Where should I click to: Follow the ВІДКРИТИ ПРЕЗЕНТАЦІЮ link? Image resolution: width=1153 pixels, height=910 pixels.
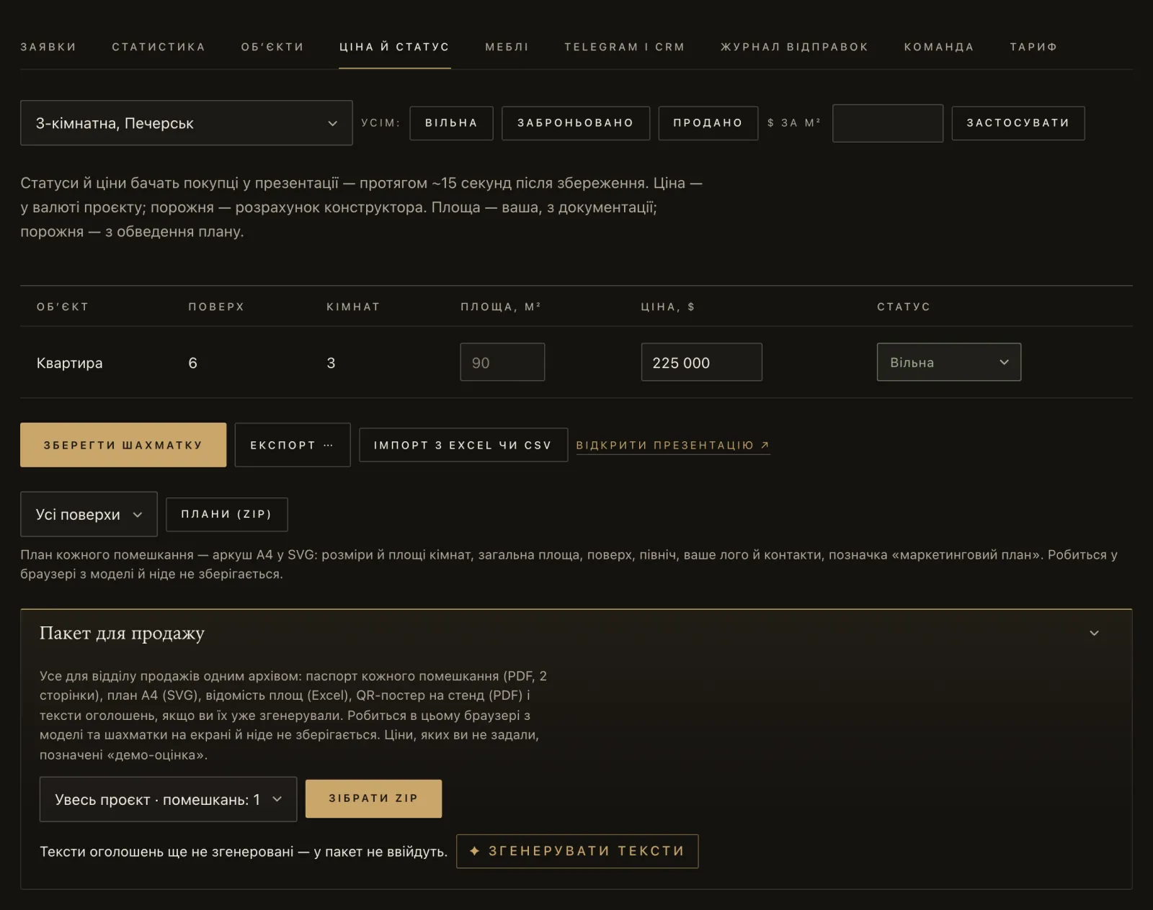tap(673, 446)
